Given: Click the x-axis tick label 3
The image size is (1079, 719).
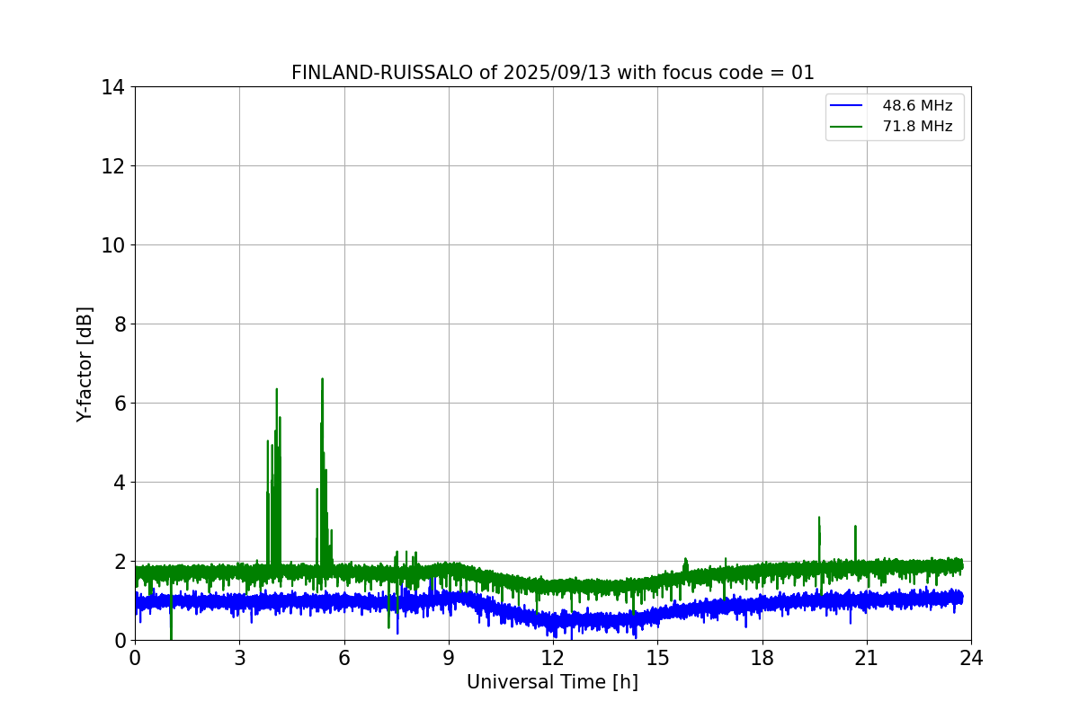Looking at the screenshot, I should tap(239, 658).
